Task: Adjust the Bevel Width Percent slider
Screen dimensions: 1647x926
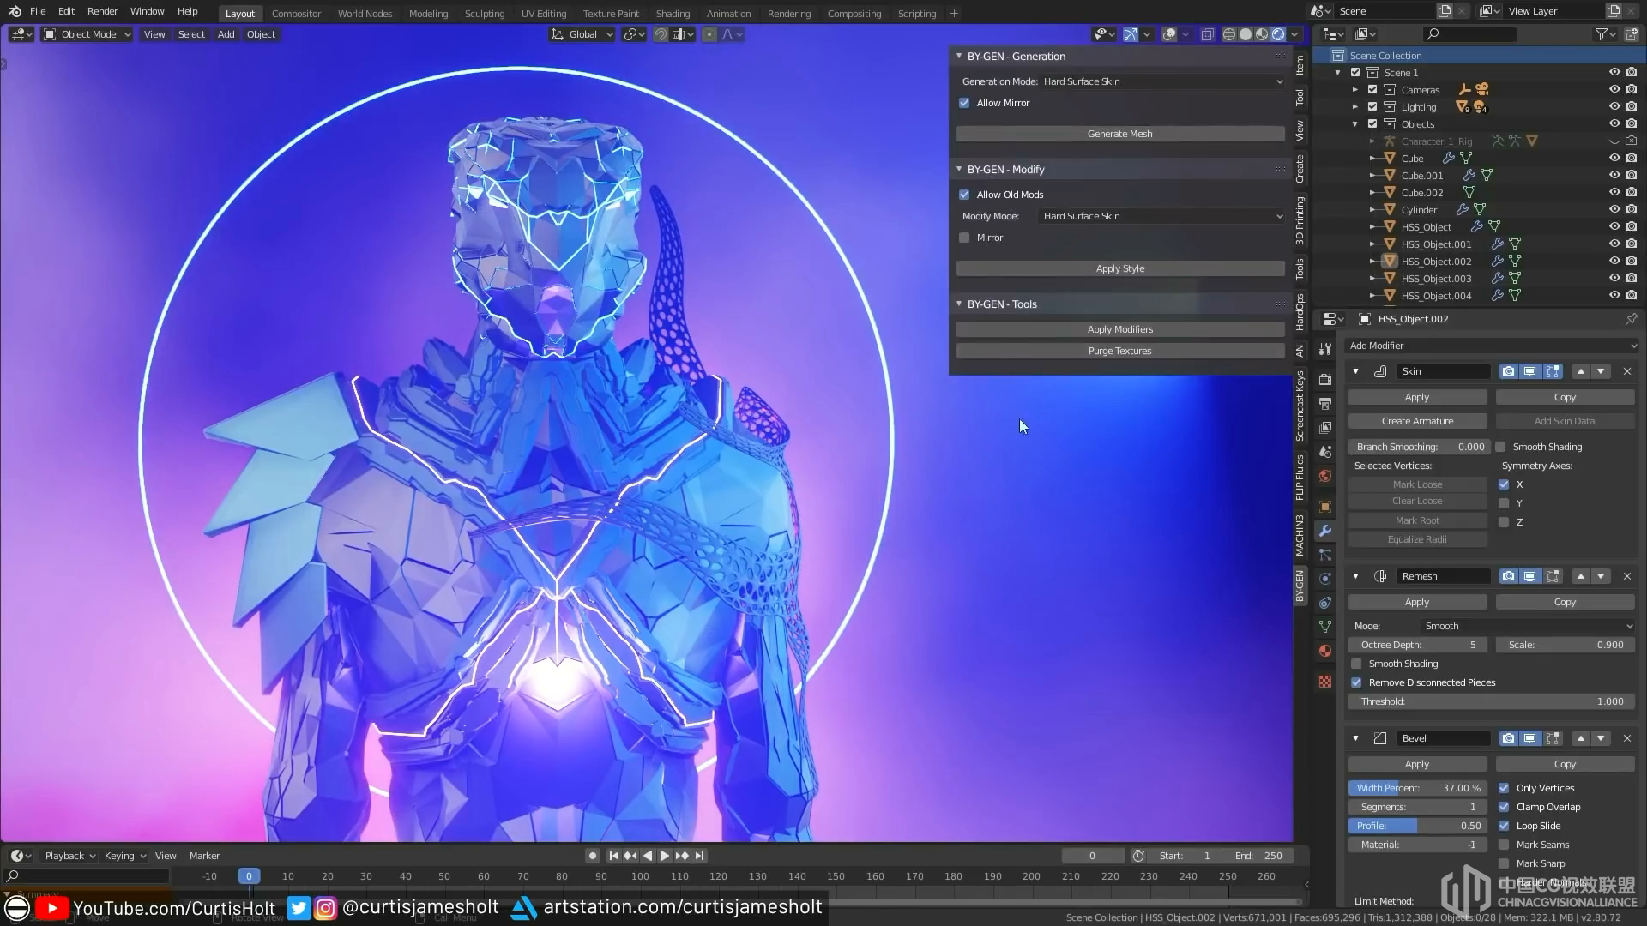Action: 1417,788
